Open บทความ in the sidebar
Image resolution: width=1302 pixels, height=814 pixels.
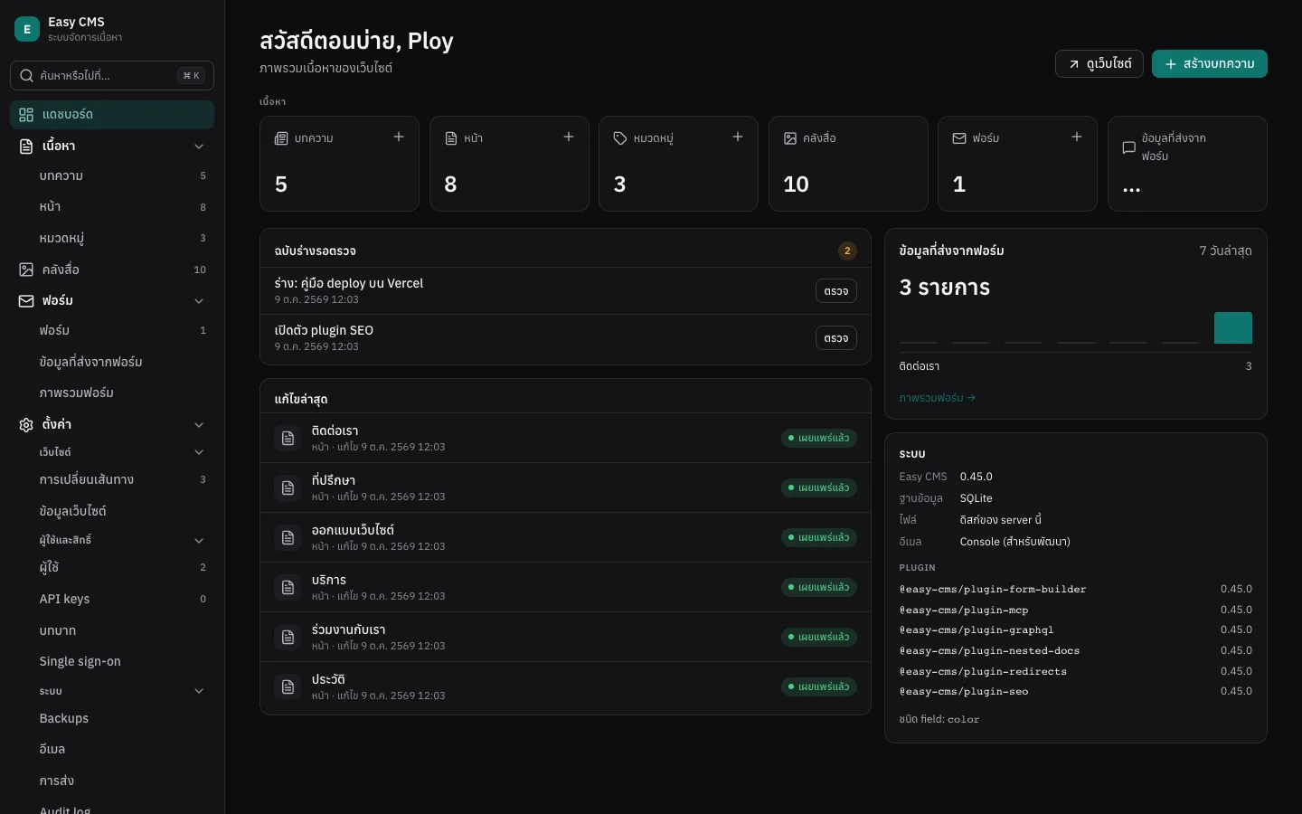point(112,175)
